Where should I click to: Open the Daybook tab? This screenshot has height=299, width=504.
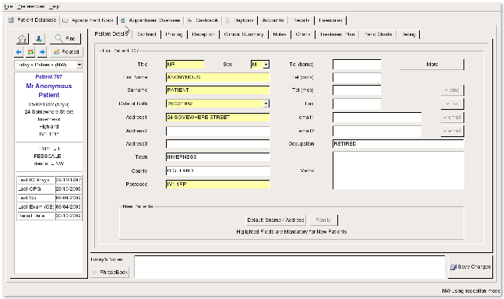point(240,20)
